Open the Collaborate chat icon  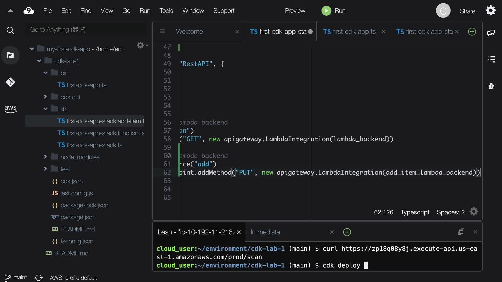click(491, 33)
